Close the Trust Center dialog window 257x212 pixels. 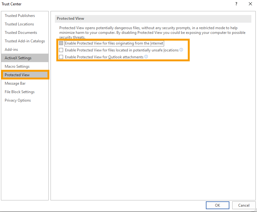click(250, 4)
